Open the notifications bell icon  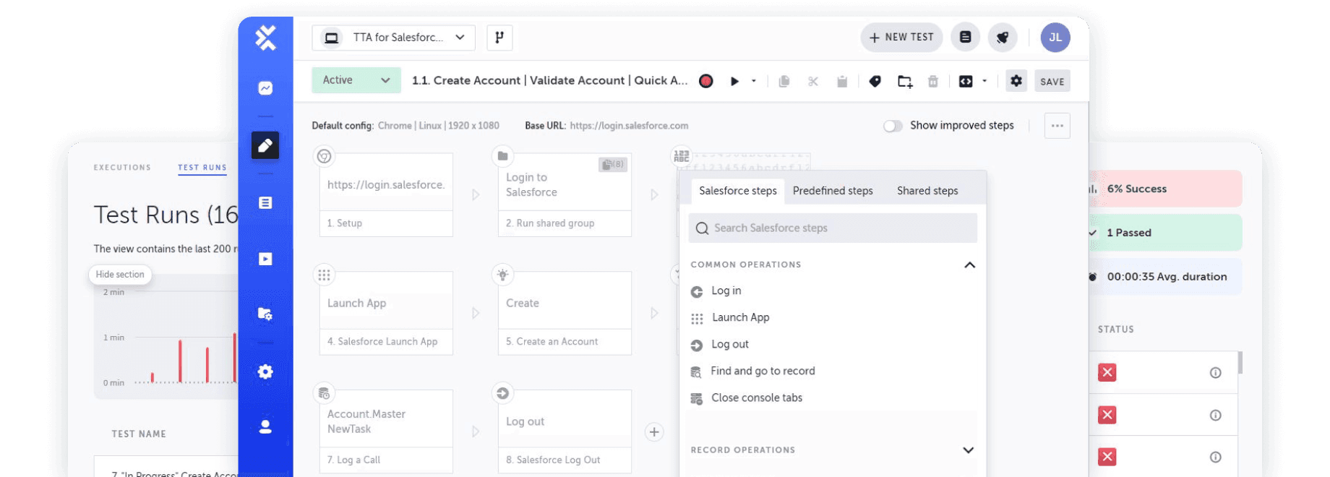click(1003, 37)
